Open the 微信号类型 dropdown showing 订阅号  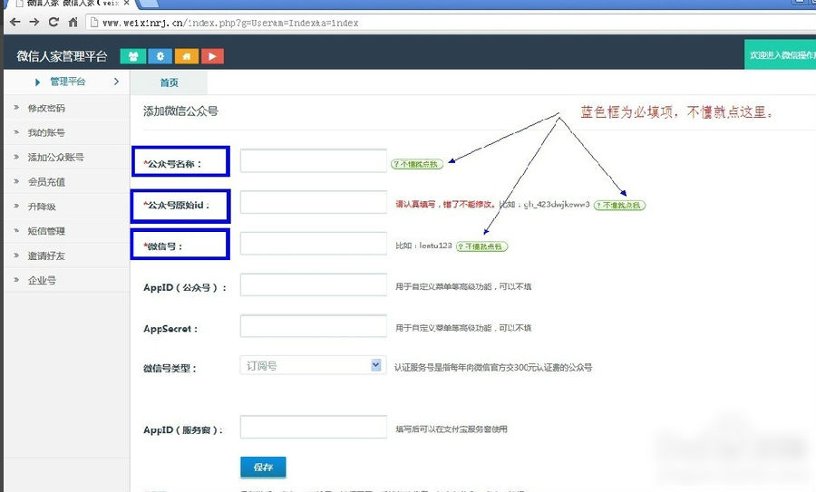click(x=313, y=365)
